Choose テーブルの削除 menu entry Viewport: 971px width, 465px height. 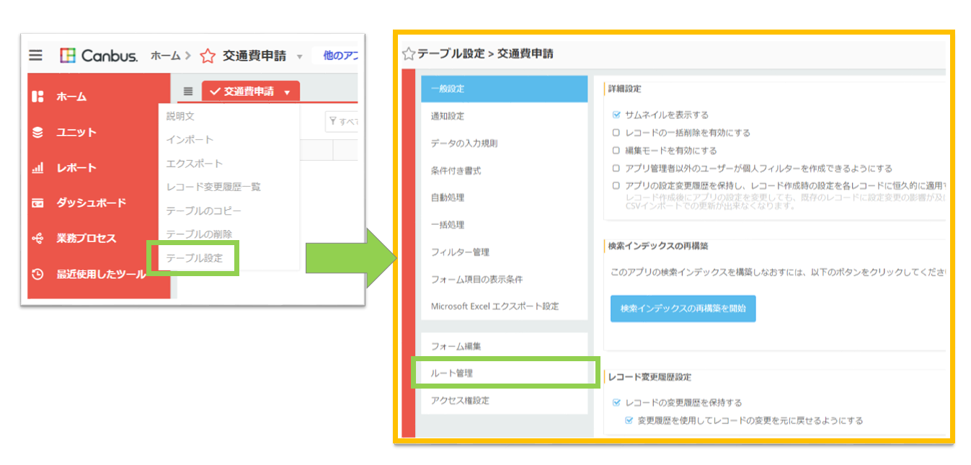coord(199,234)
